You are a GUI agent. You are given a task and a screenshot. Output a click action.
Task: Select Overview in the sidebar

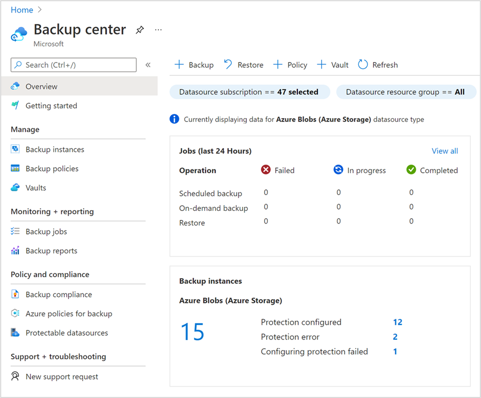[42, 86]
